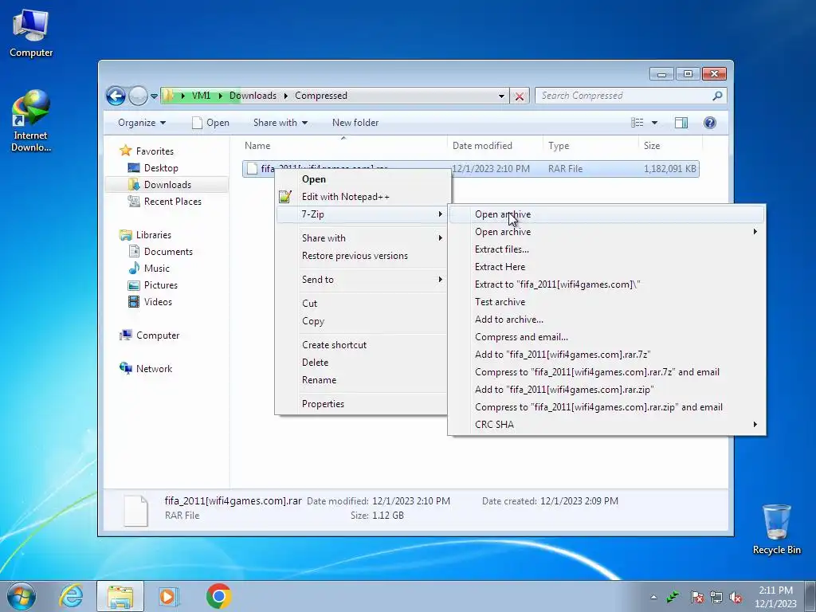Click the Explorer forward arrow button
The height and width of the screenshot is (612, 816).
(x=138, y=96)
